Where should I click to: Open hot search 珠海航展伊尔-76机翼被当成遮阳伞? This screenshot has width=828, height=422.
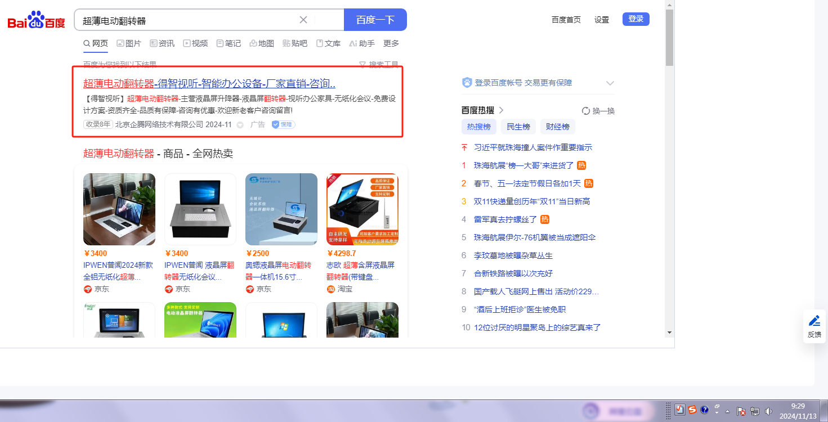[x=535, y=237]
